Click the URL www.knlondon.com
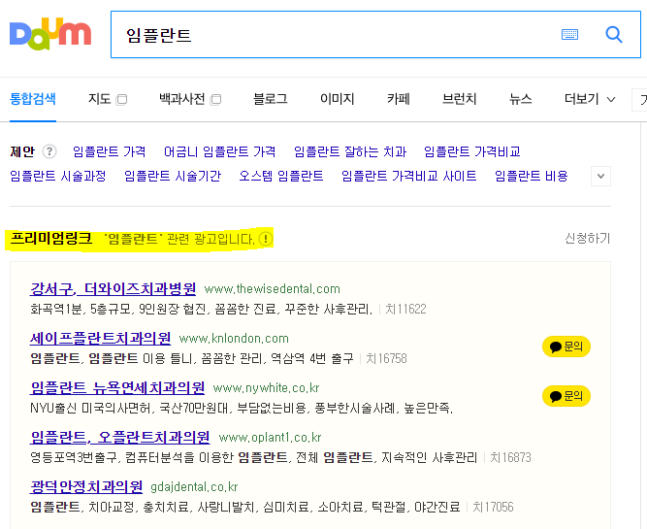The width and height of the screenshot is (647, 529). click(x=234, y=339)
